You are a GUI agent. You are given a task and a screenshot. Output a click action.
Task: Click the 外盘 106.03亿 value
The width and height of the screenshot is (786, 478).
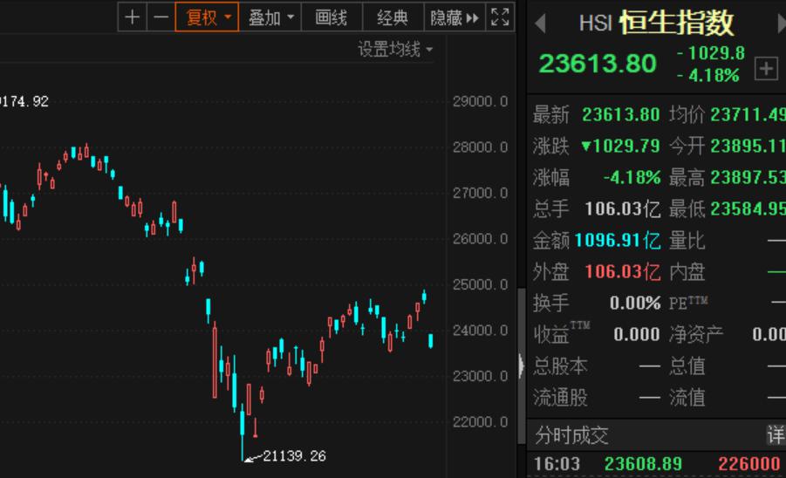pyautogui.click(x=623, y=271)
